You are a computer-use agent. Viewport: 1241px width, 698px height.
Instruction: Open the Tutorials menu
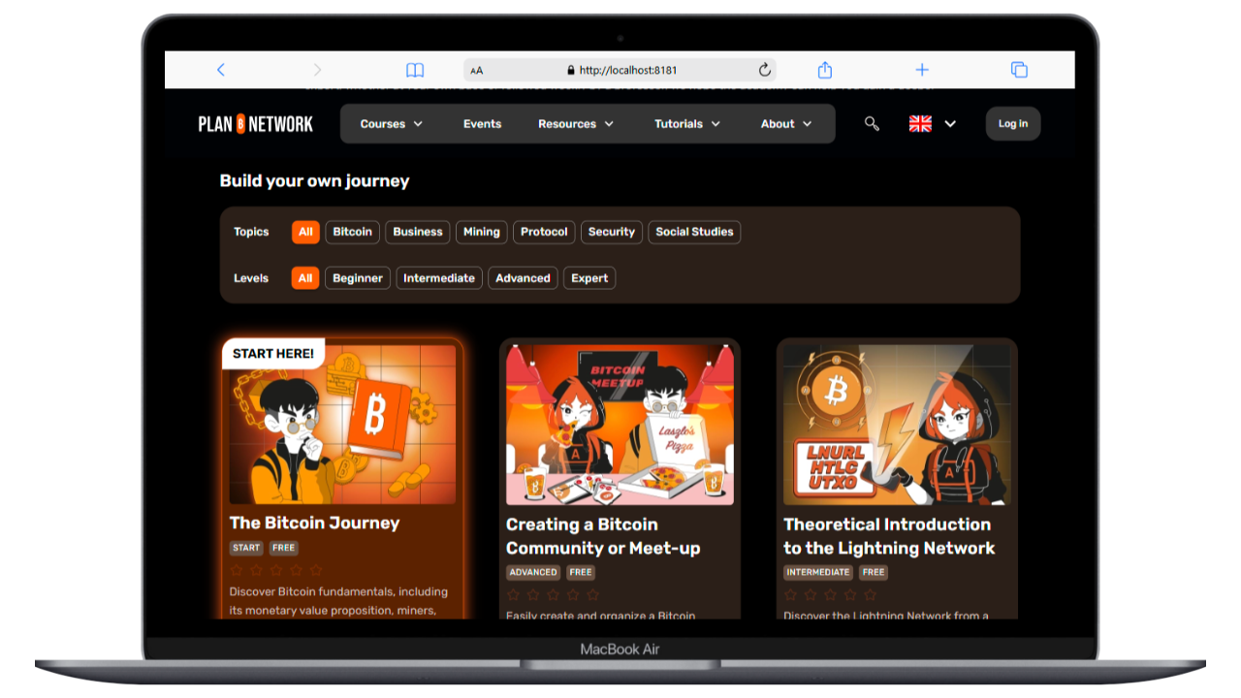pyautogui.click(x=687, y=124)
